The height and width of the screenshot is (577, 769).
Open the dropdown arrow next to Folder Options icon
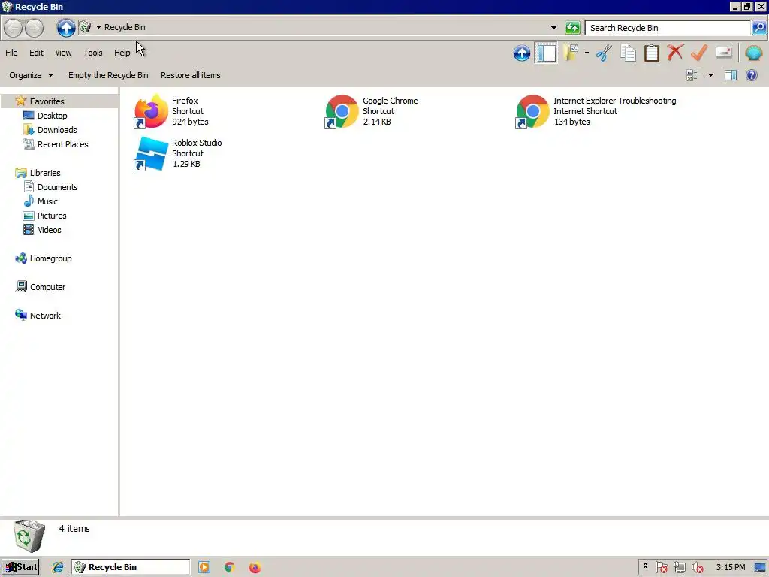coord(587,53)
